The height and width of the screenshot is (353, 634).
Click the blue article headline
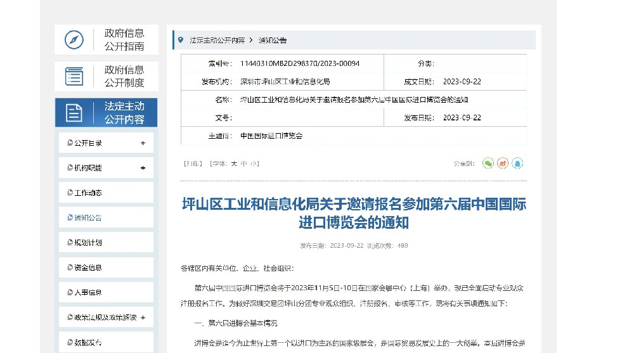[x=354, y=213]
